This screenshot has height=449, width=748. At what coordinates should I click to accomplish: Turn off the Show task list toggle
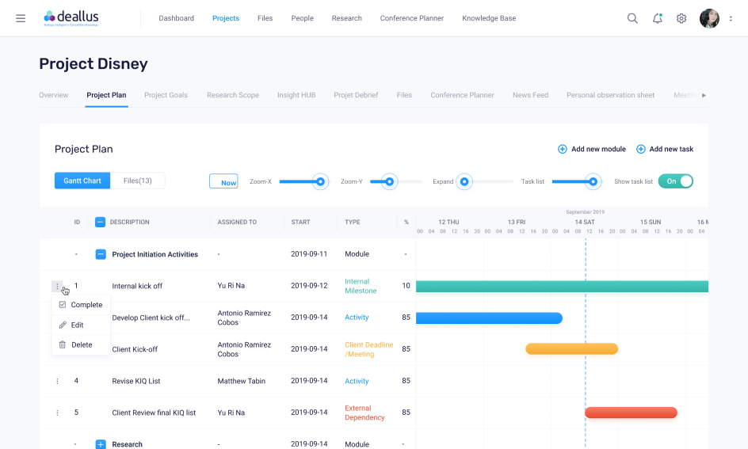675,181
